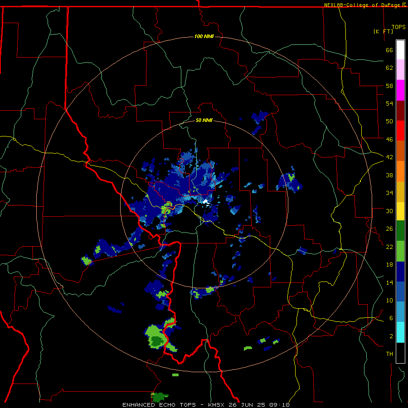This screenshot has height=408, width=408.
Task: Click the dark orange 42-46 legend swatch
Action: [400, 151]
